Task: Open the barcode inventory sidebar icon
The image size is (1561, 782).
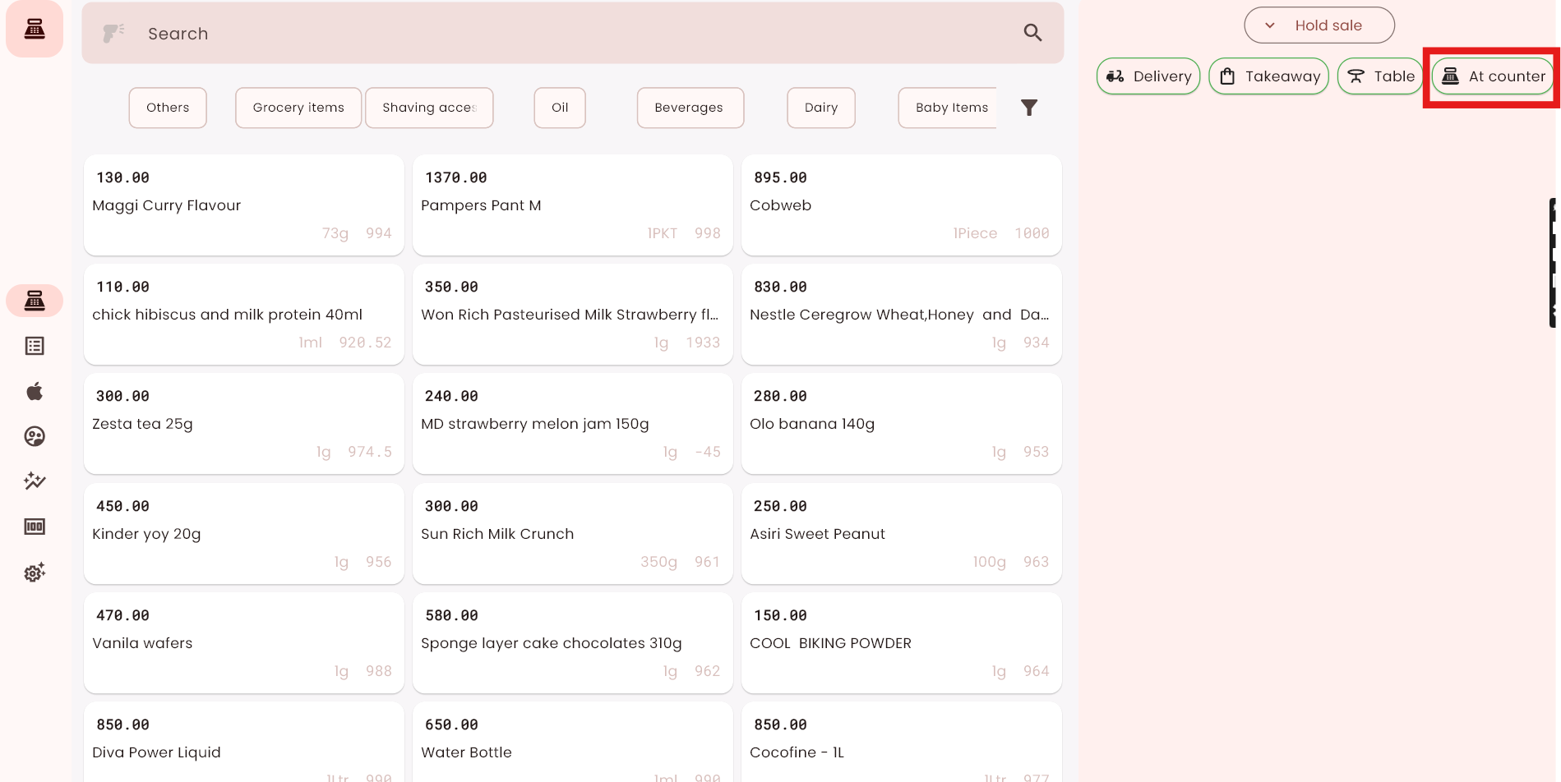Action: pyautogui.click(x=35, y=527)
